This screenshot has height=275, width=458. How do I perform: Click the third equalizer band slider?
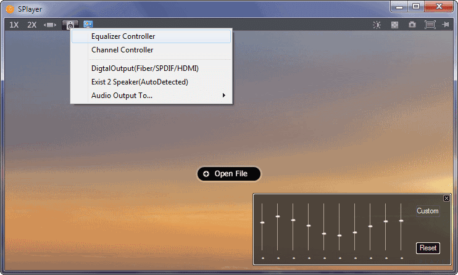(x=293, y=220)
